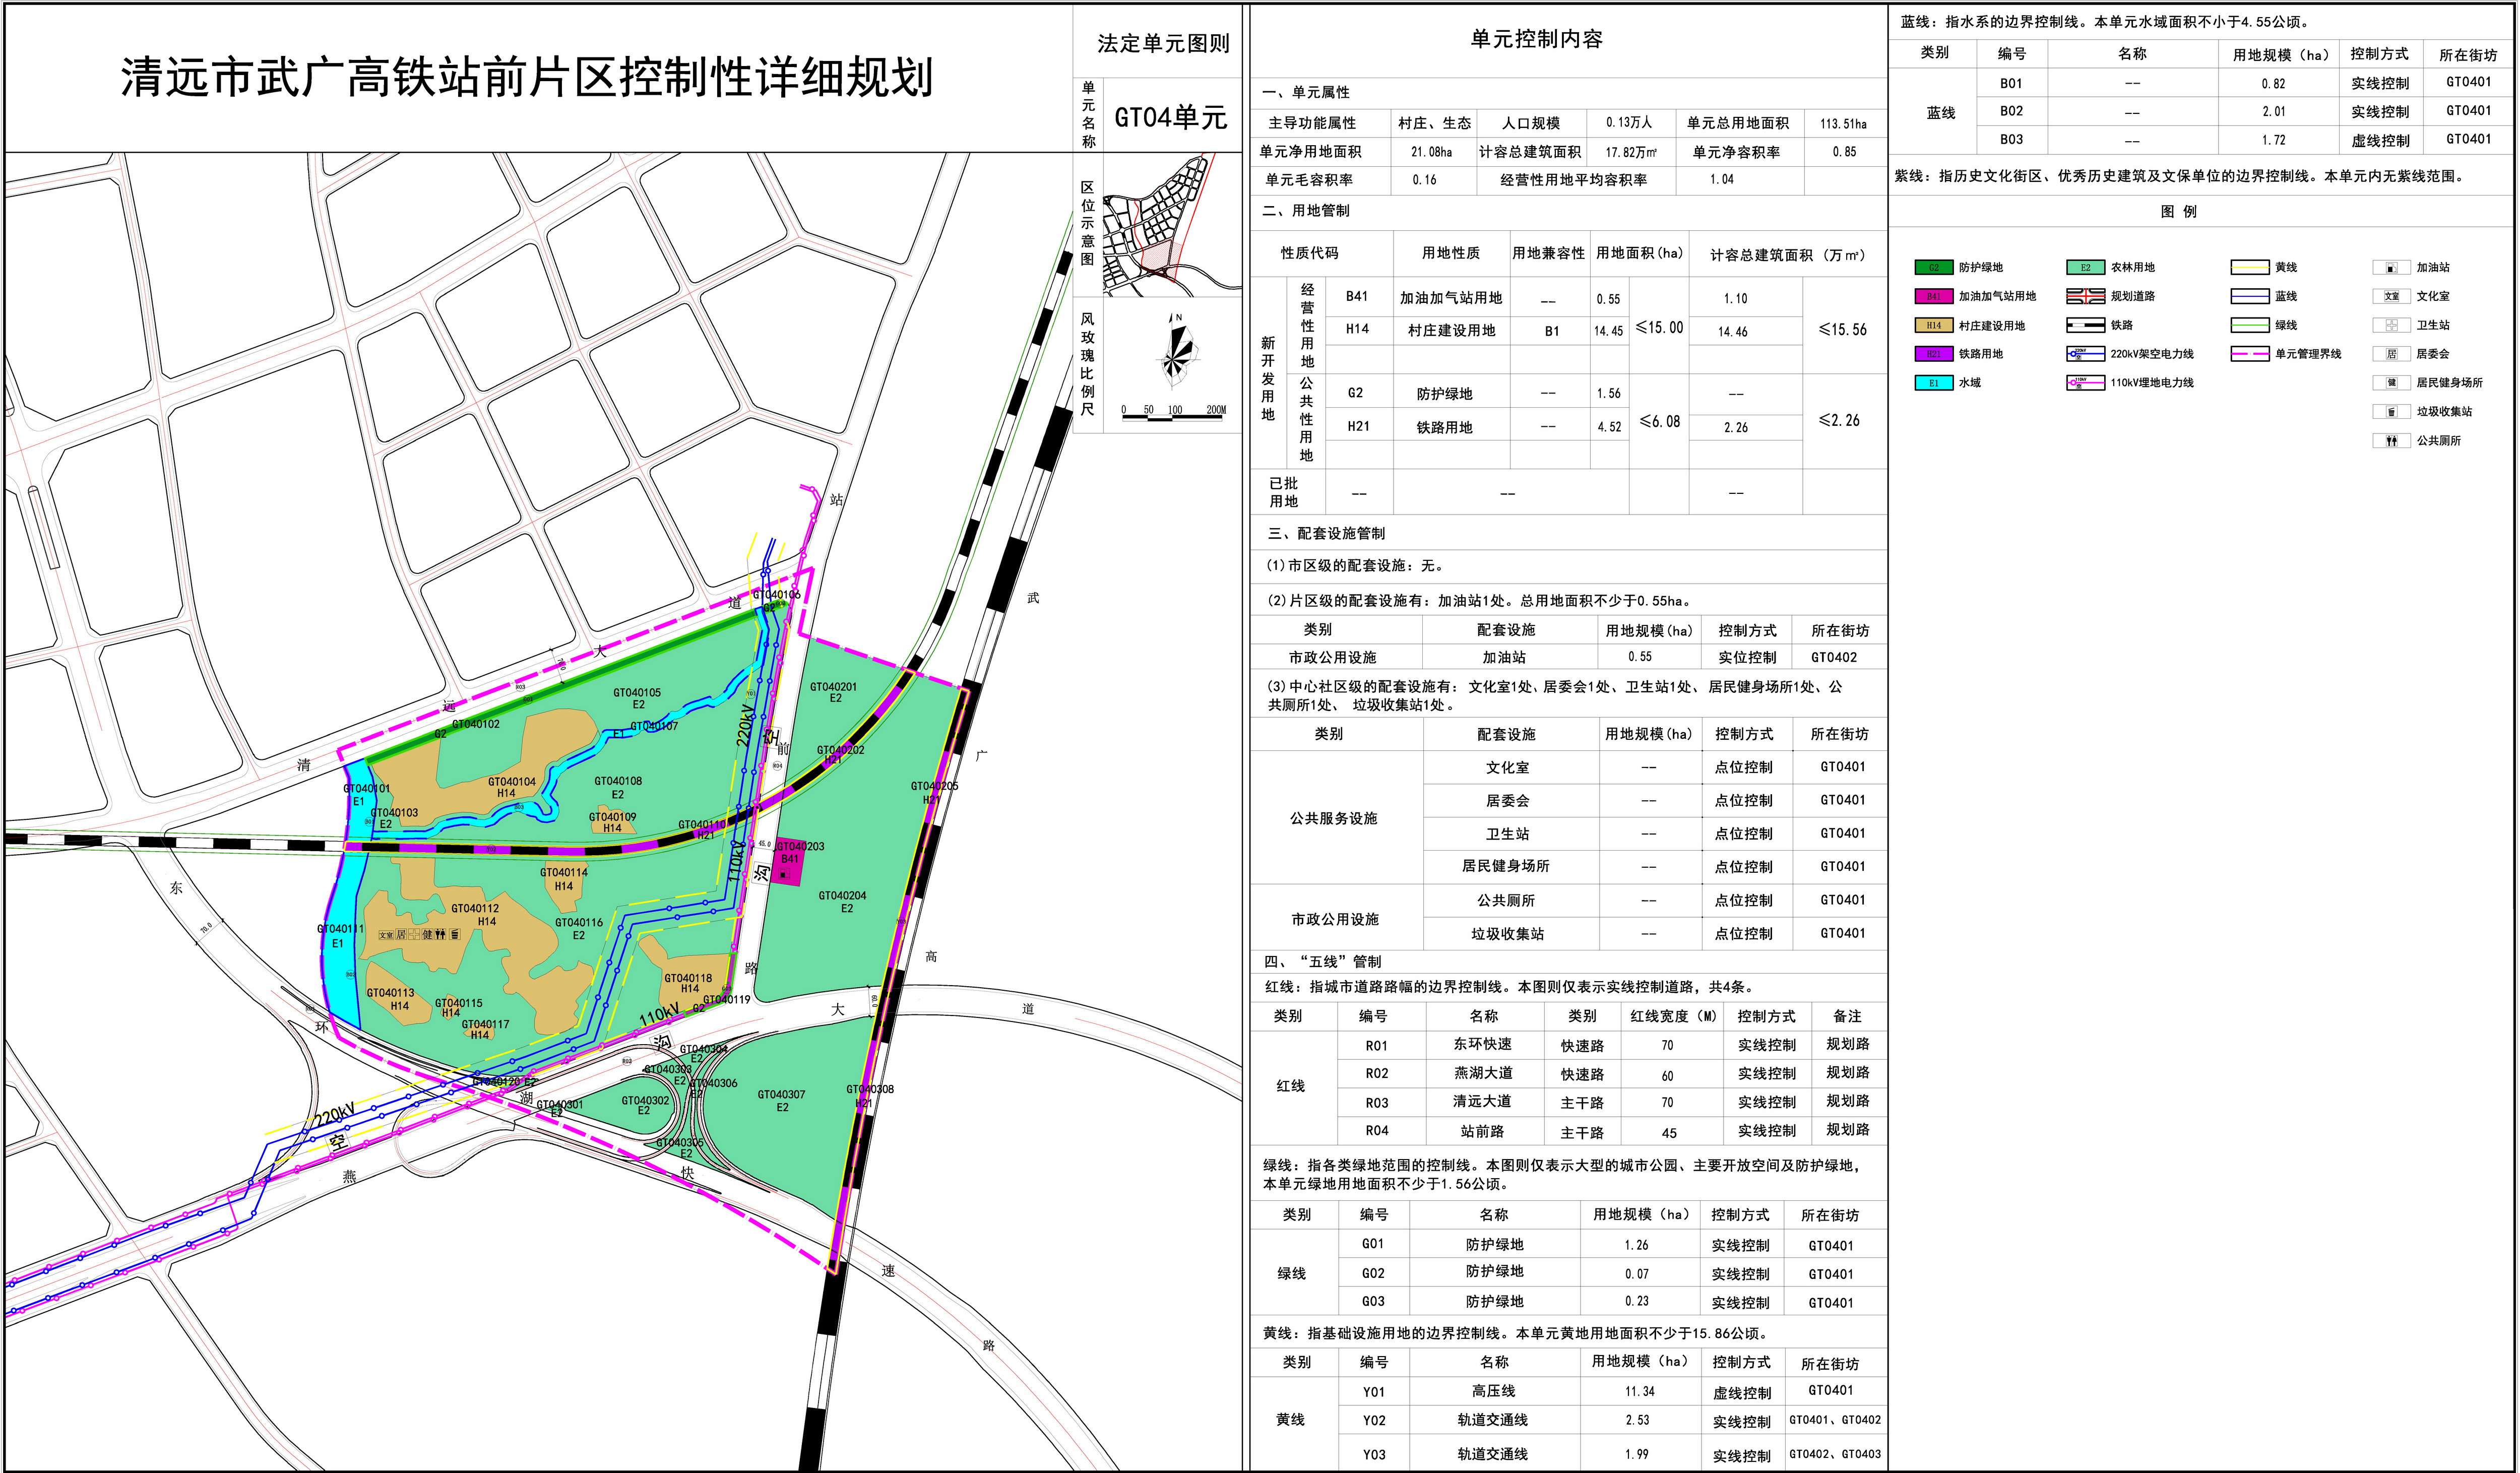Click the 黄线 legend line sample
The height and width of the screenshot is (1473, 2520).
(x=2249, y=268)
